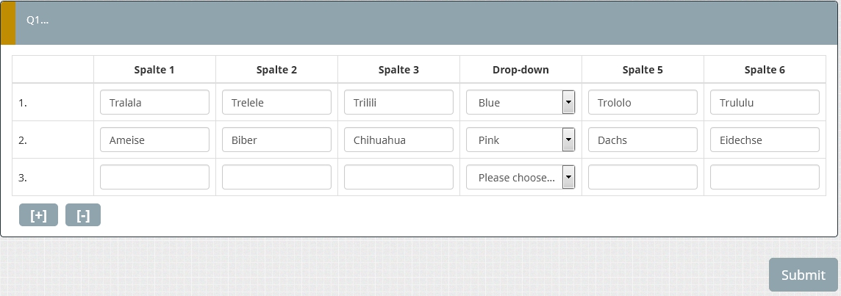Click the Eidechse text field

pyautogui.click(x=765, y=140)
